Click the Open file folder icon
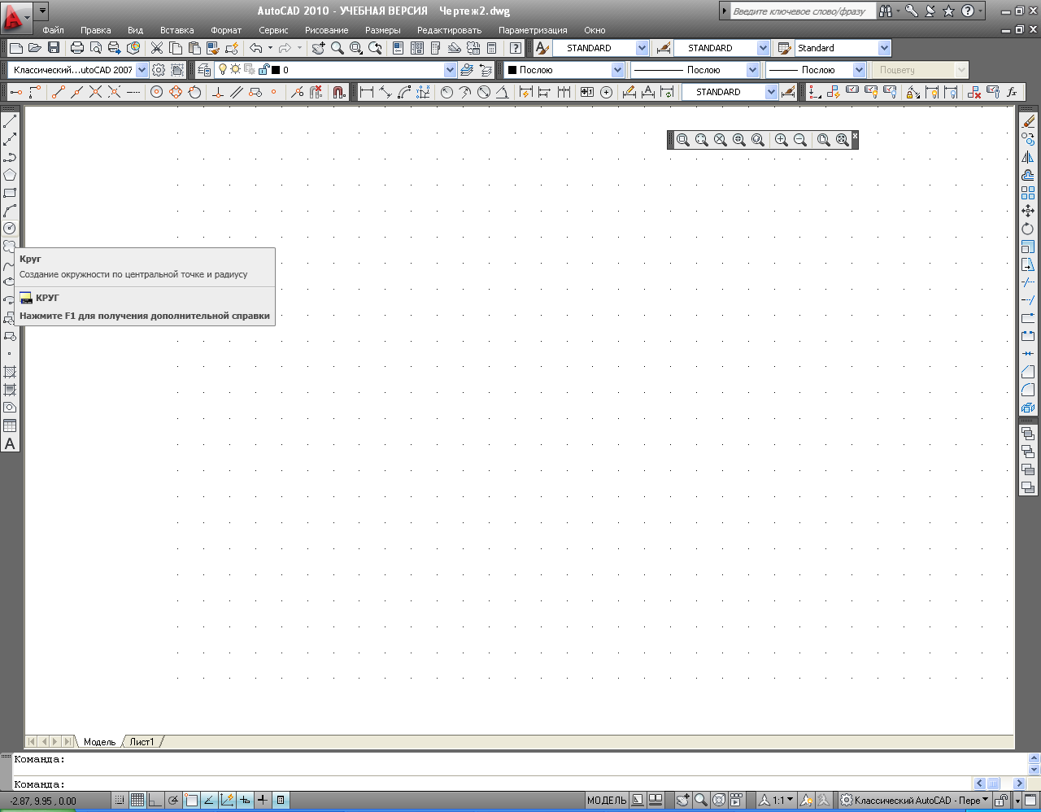This screenshot has height=812, width=1041. pos(35,48)
